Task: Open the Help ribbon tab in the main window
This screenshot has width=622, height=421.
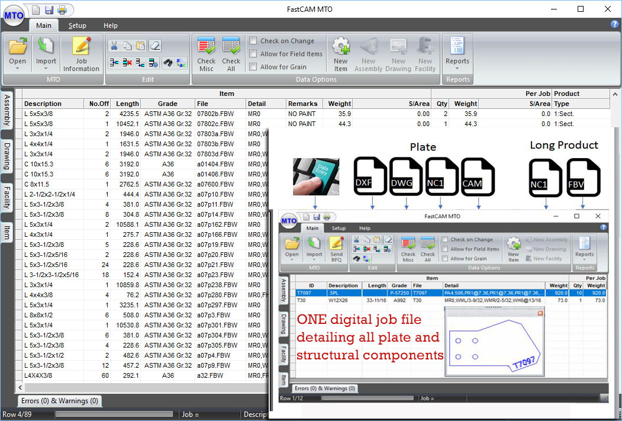Action: click(111, 25)
